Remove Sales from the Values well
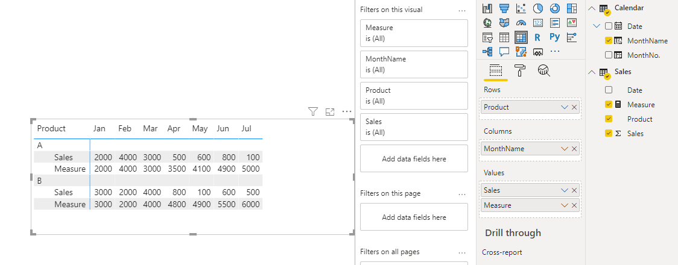Screen dimensions: 678x265 [574, 190]
